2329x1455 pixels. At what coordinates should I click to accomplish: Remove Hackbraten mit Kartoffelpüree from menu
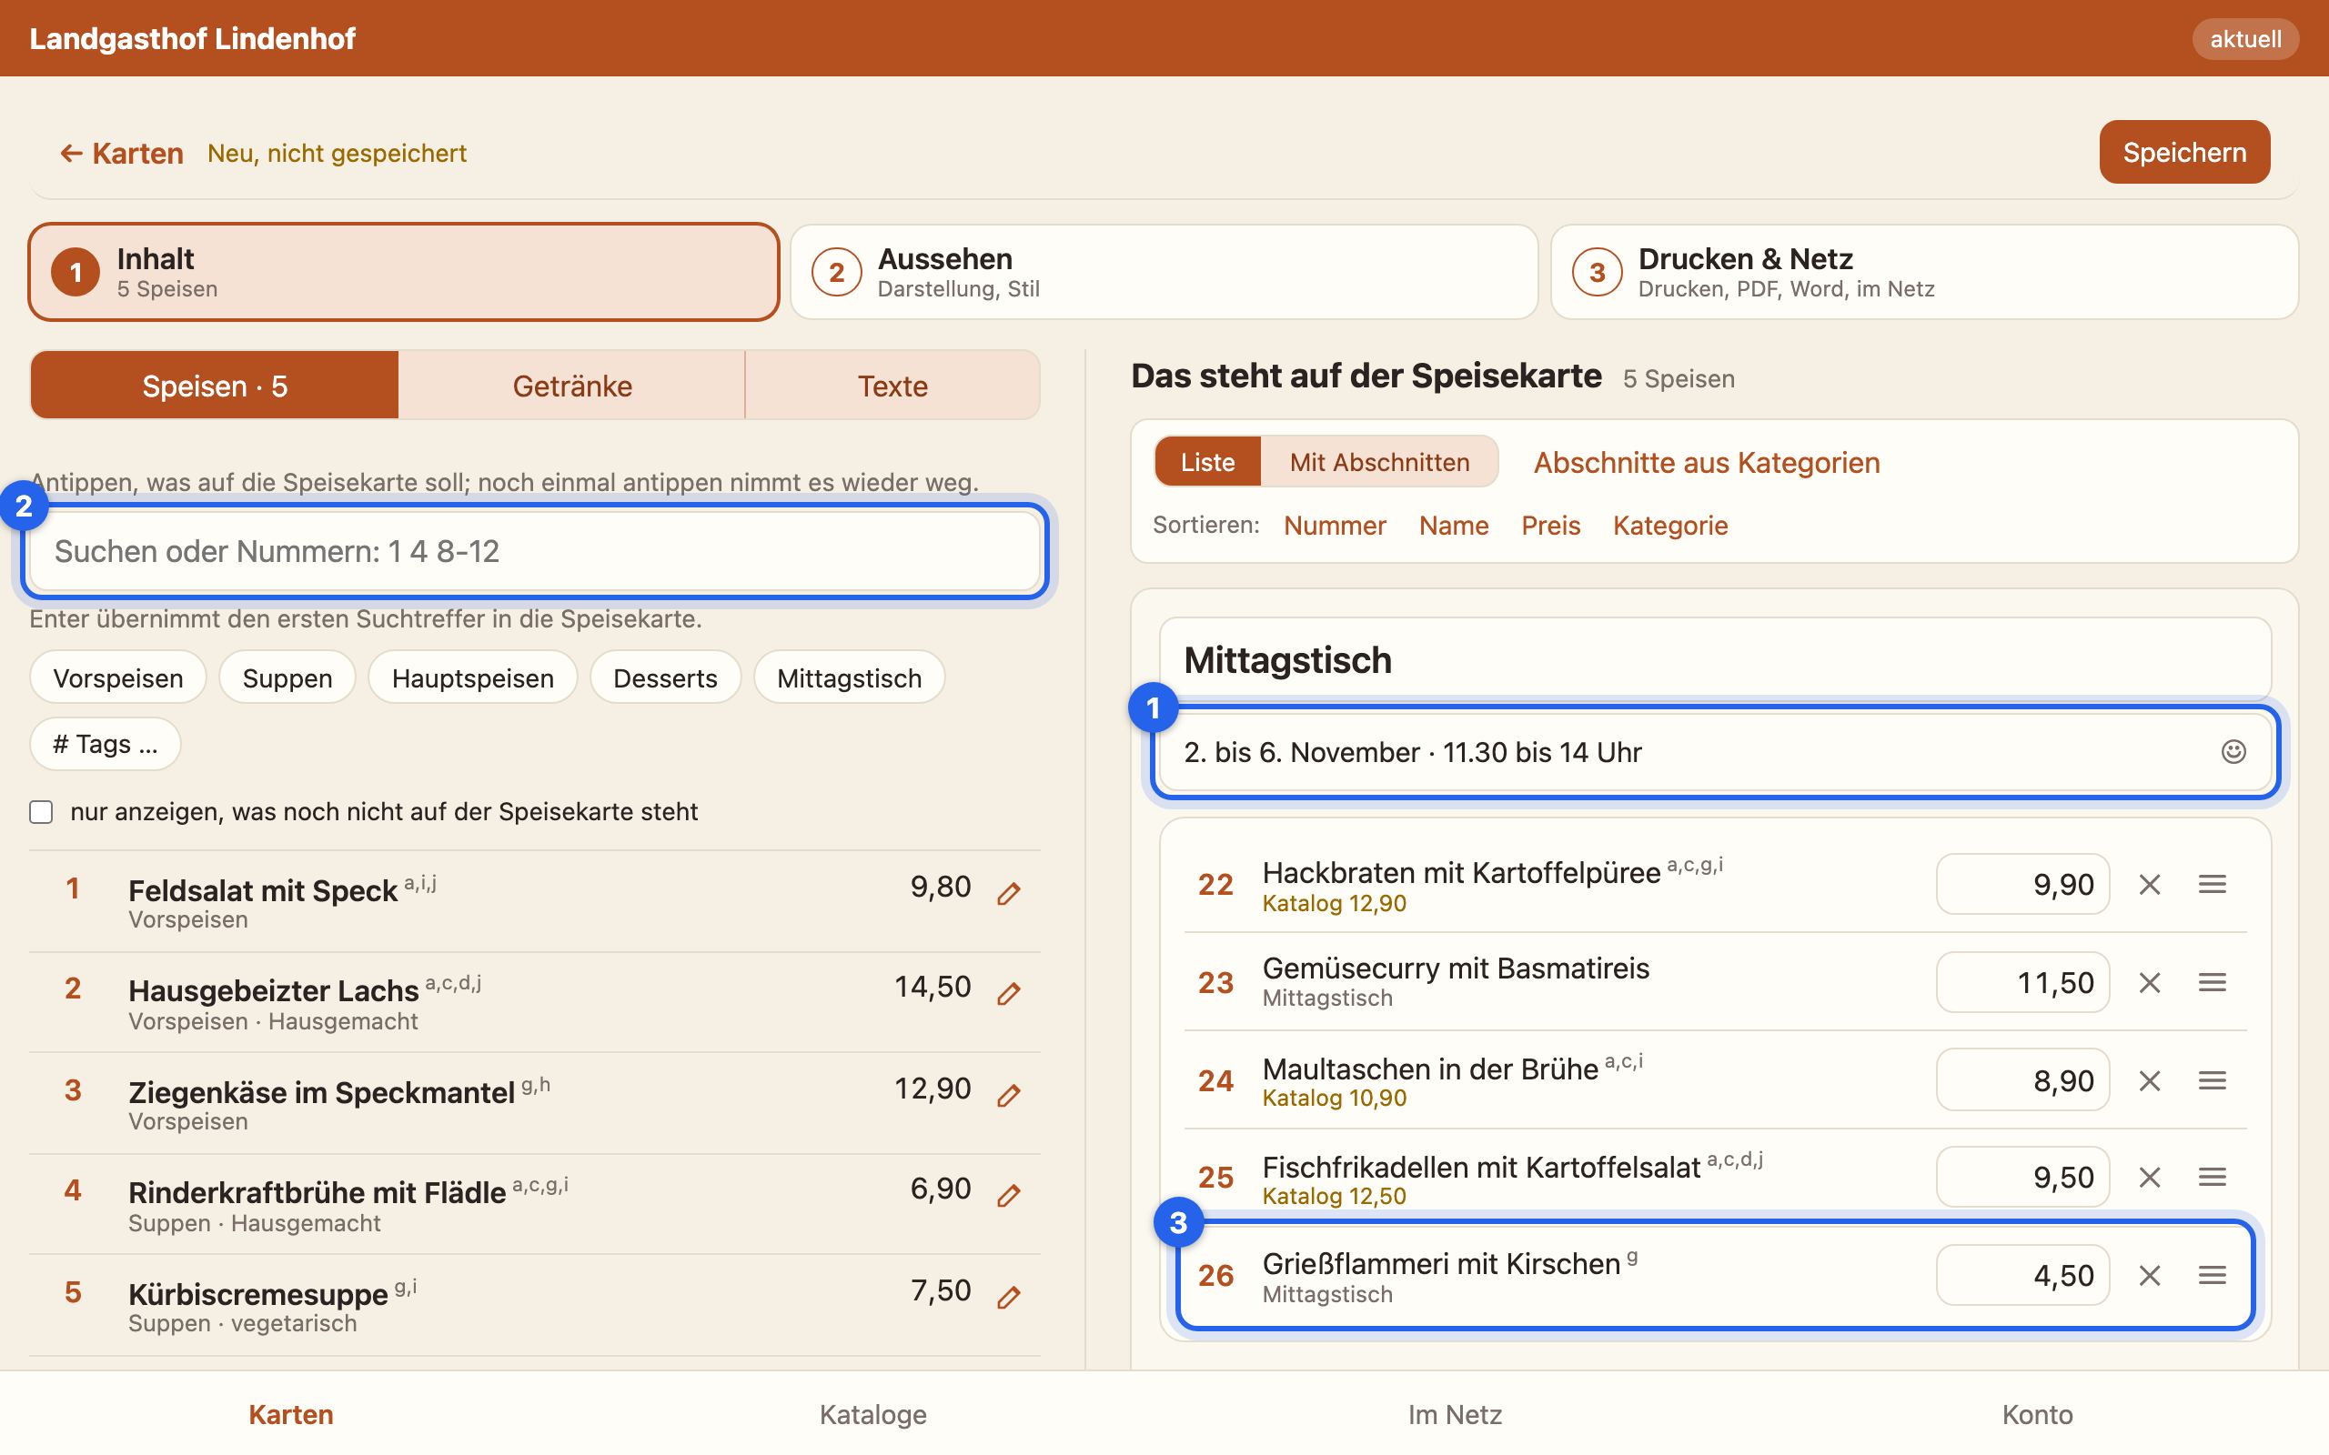(2149, 884)
